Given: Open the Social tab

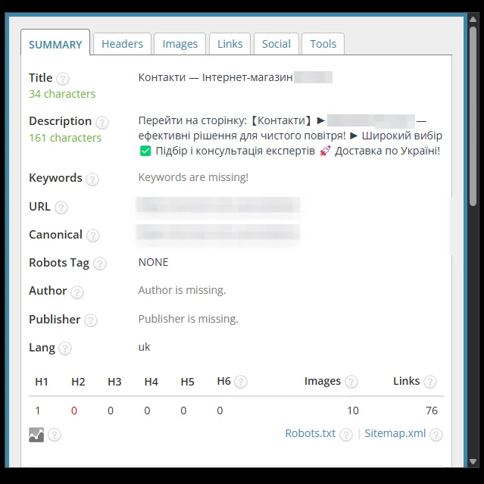Looking at the screenshot, I should [x=276, y=44].
